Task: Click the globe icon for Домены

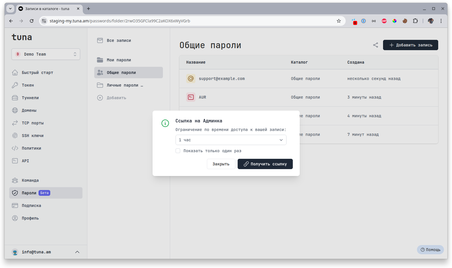Action: 15,110
